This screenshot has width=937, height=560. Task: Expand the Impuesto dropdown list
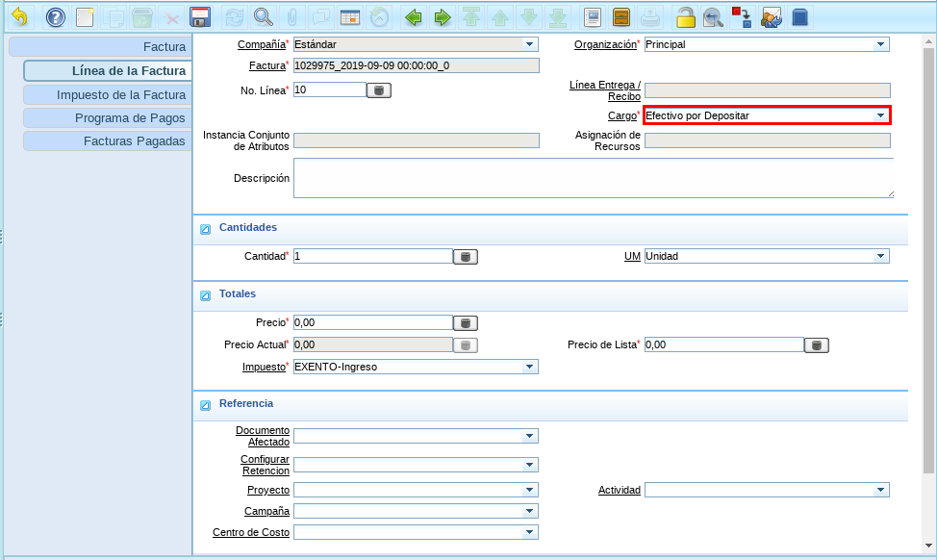pos(529,367)
